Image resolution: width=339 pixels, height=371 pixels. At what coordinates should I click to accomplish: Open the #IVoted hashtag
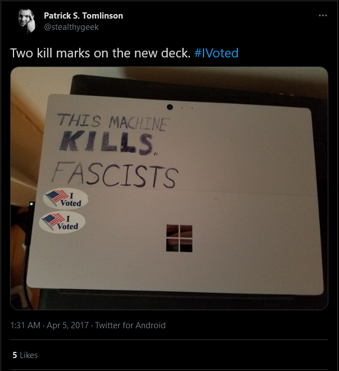pyautogui.click(x=216, y=53)
